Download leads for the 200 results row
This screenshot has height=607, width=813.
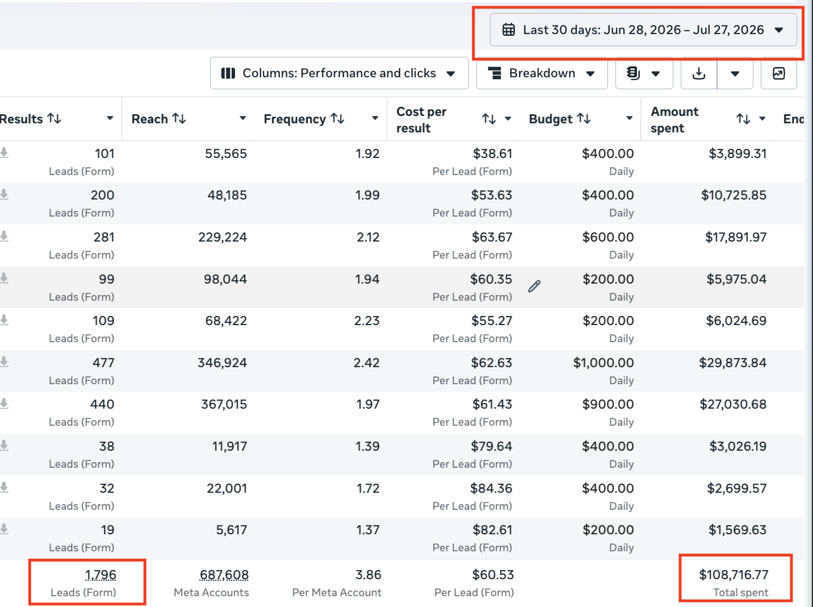[x=4, y=194]
